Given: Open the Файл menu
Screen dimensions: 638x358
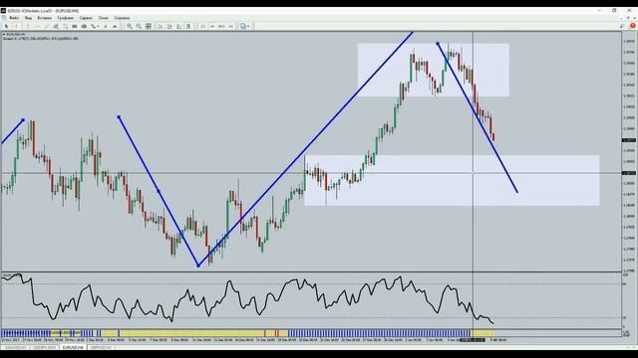Looking at the screenshot, I should point(14,18).
